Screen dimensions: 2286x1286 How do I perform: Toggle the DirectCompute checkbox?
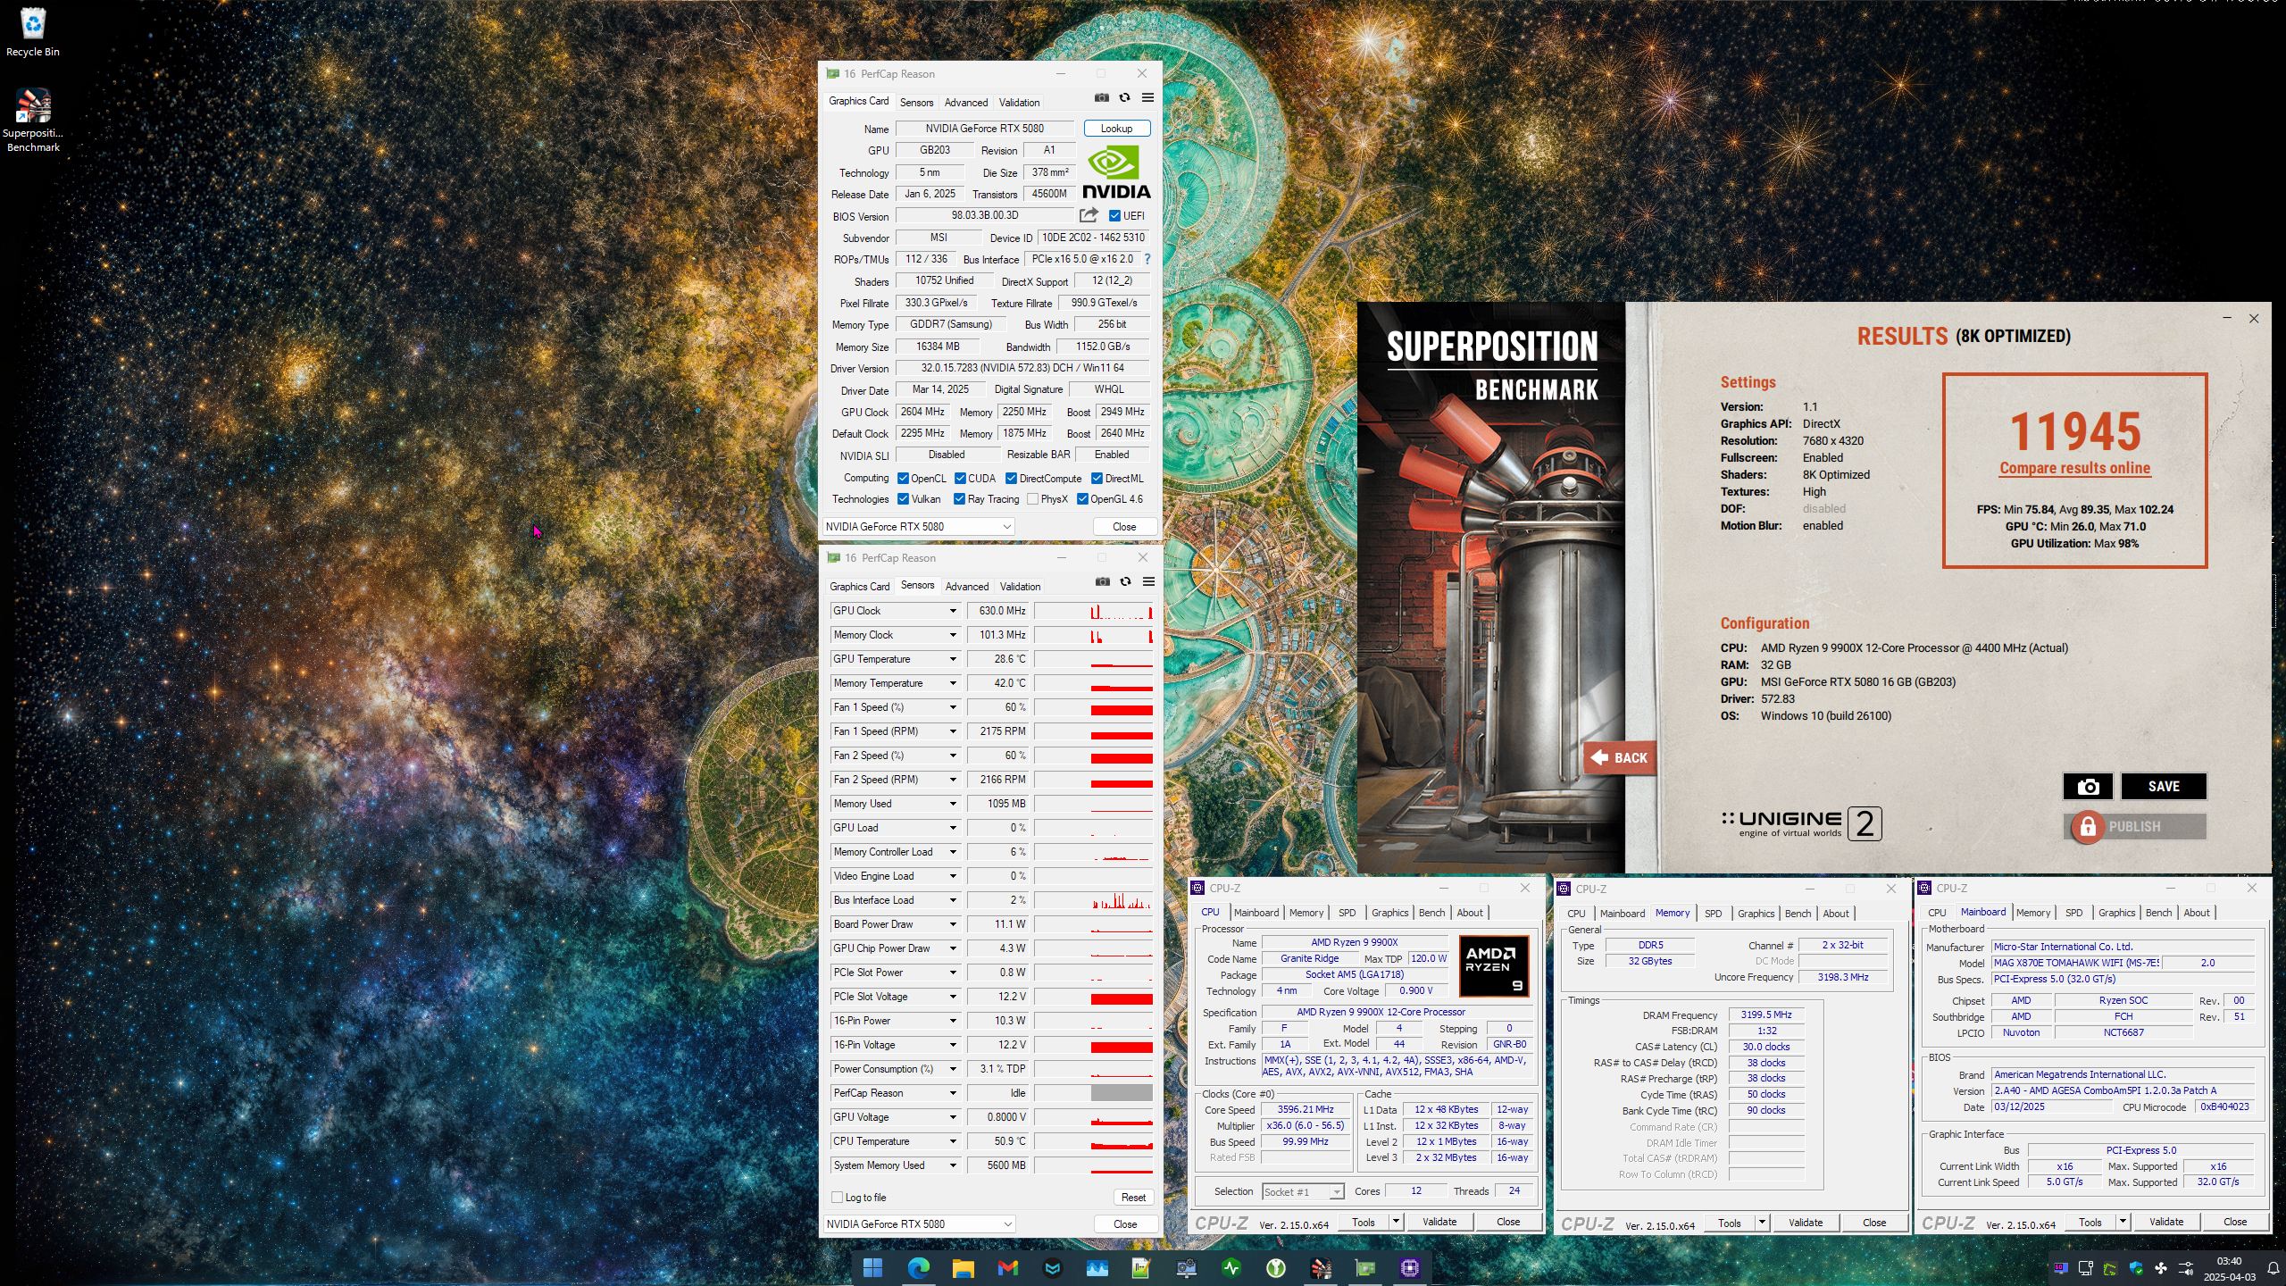coord(1011,478)
